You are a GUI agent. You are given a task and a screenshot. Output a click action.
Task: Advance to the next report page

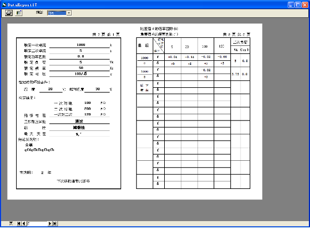pyautogui.click(x=50, y=223)
